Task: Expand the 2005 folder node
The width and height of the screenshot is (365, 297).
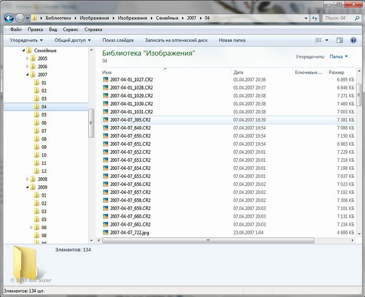Action: pyautogui.click(x=28, y=59)
